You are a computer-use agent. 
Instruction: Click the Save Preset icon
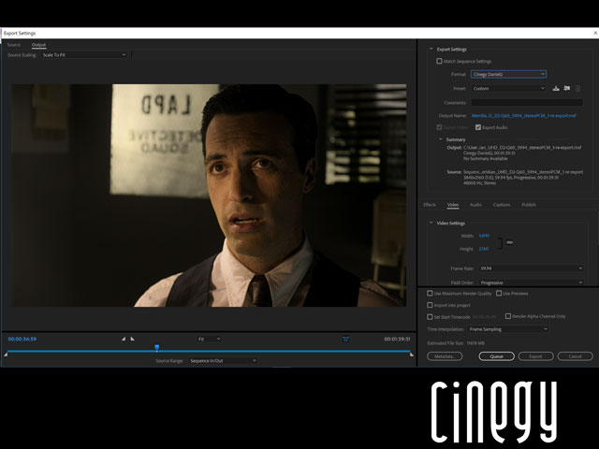556,89
